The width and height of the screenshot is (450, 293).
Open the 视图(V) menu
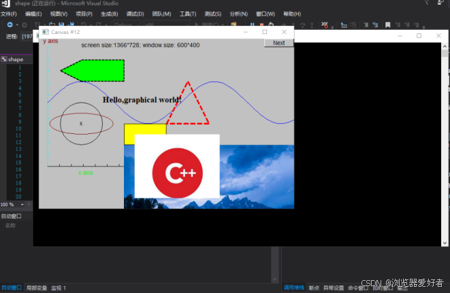click(59, 14)
